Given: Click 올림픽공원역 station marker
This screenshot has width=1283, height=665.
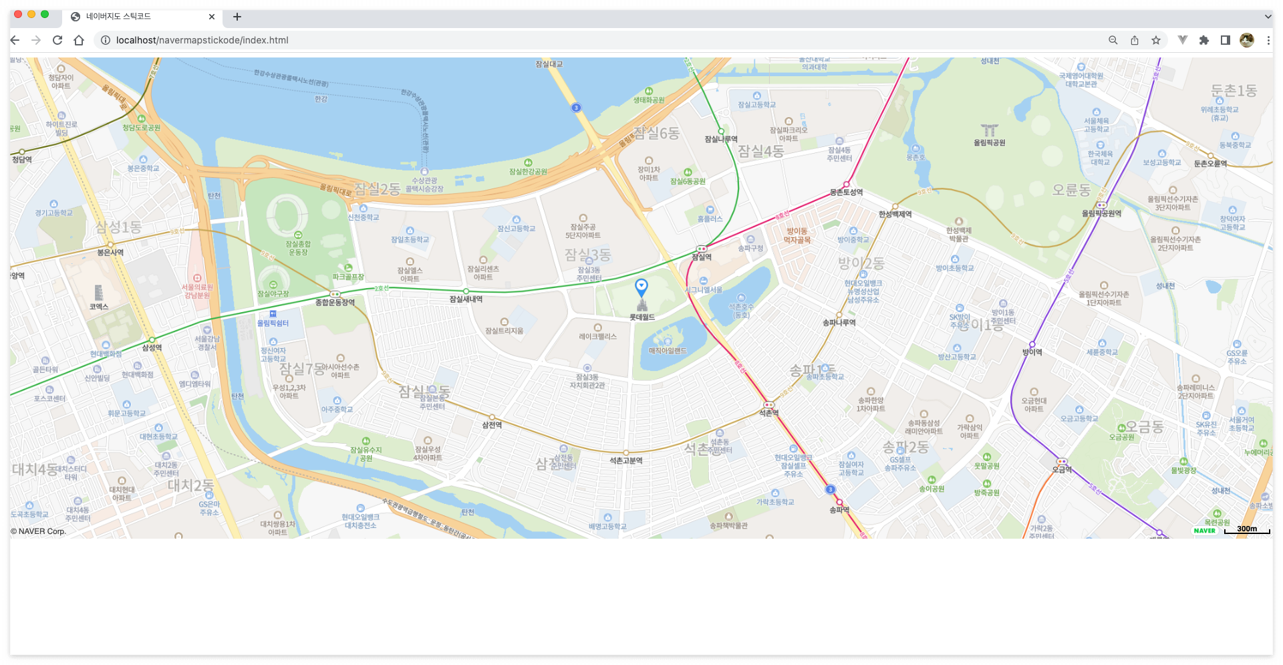Looking at the screenshot, I should (x=1101, y=205).
